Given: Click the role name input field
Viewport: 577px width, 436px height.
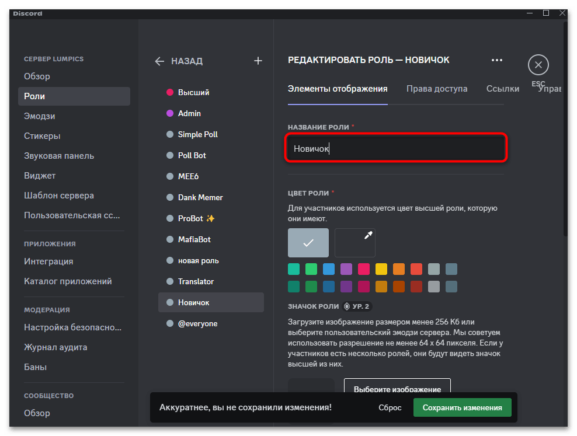Looking at the screenshot, I should point(397,149).
